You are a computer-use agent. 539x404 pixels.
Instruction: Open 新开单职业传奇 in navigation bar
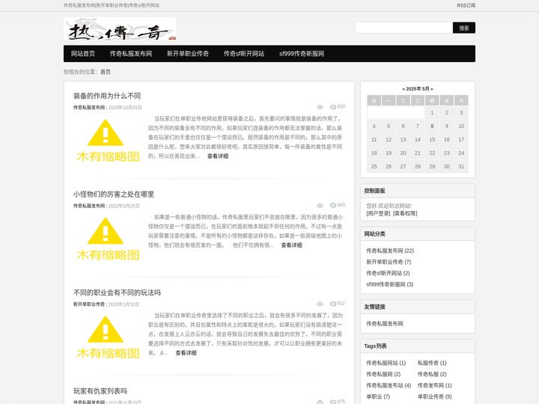click(x=188, y=54)
